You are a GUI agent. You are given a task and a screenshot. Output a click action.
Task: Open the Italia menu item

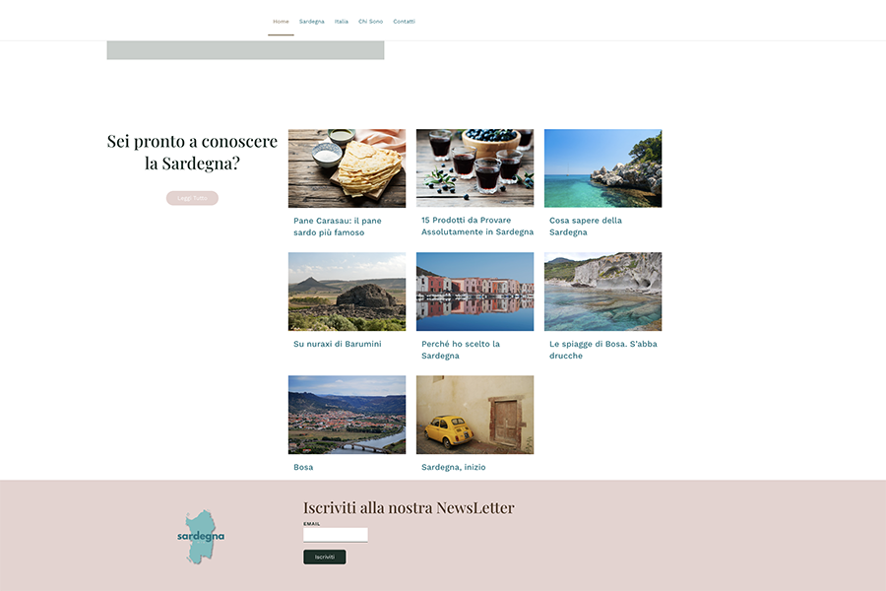pyautogui.click(x=342, y=22)
